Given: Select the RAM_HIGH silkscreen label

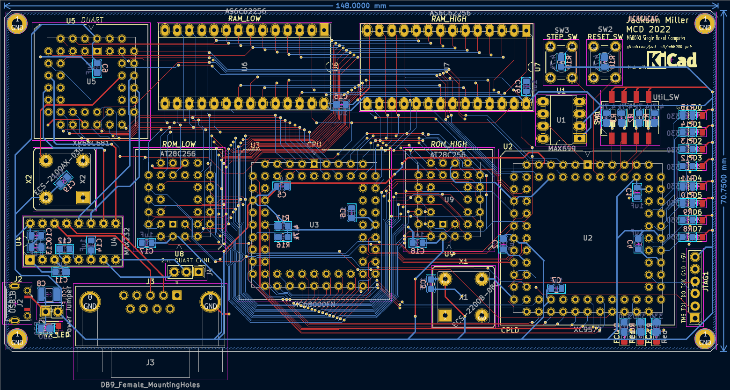Looking at the screenshot, I should 449,19.
